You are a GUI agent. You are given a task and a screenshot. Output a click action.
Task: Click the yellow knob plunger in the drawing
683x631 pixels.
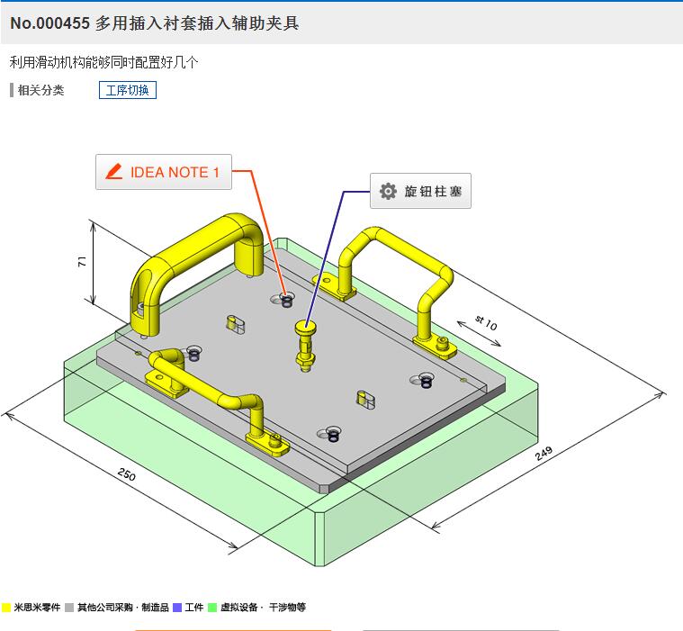(305, 346)
